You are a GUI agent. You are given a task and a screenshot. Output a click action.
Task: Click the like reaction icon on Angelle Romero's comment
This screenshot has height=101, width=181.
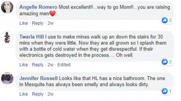(165, 20)
